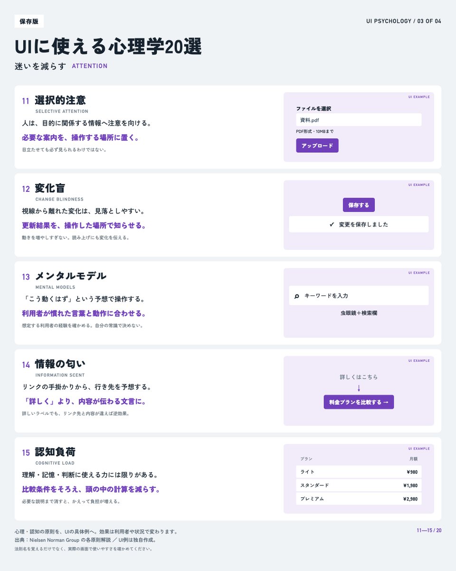Click the checkmark icon beside 変更を保存しました
The width and height of the screenshot is (456, 571).
pos(332,224)
